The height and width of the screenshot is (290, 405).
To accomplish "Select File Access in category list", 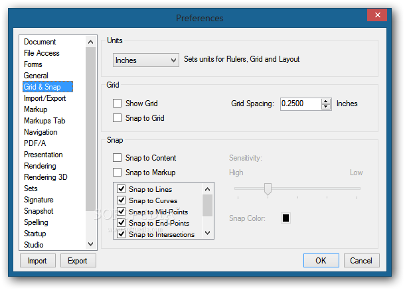I will click(x=42, y=53).
